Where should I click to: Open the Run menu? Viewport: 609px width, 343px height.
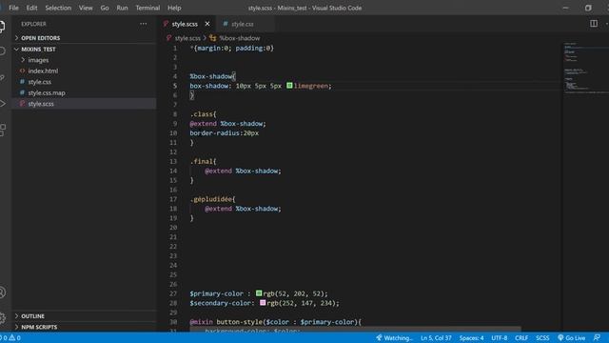tap(122, 8)
